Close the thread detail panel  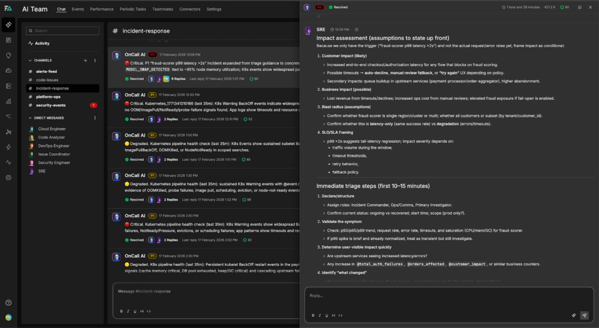(x=590, y=7)
